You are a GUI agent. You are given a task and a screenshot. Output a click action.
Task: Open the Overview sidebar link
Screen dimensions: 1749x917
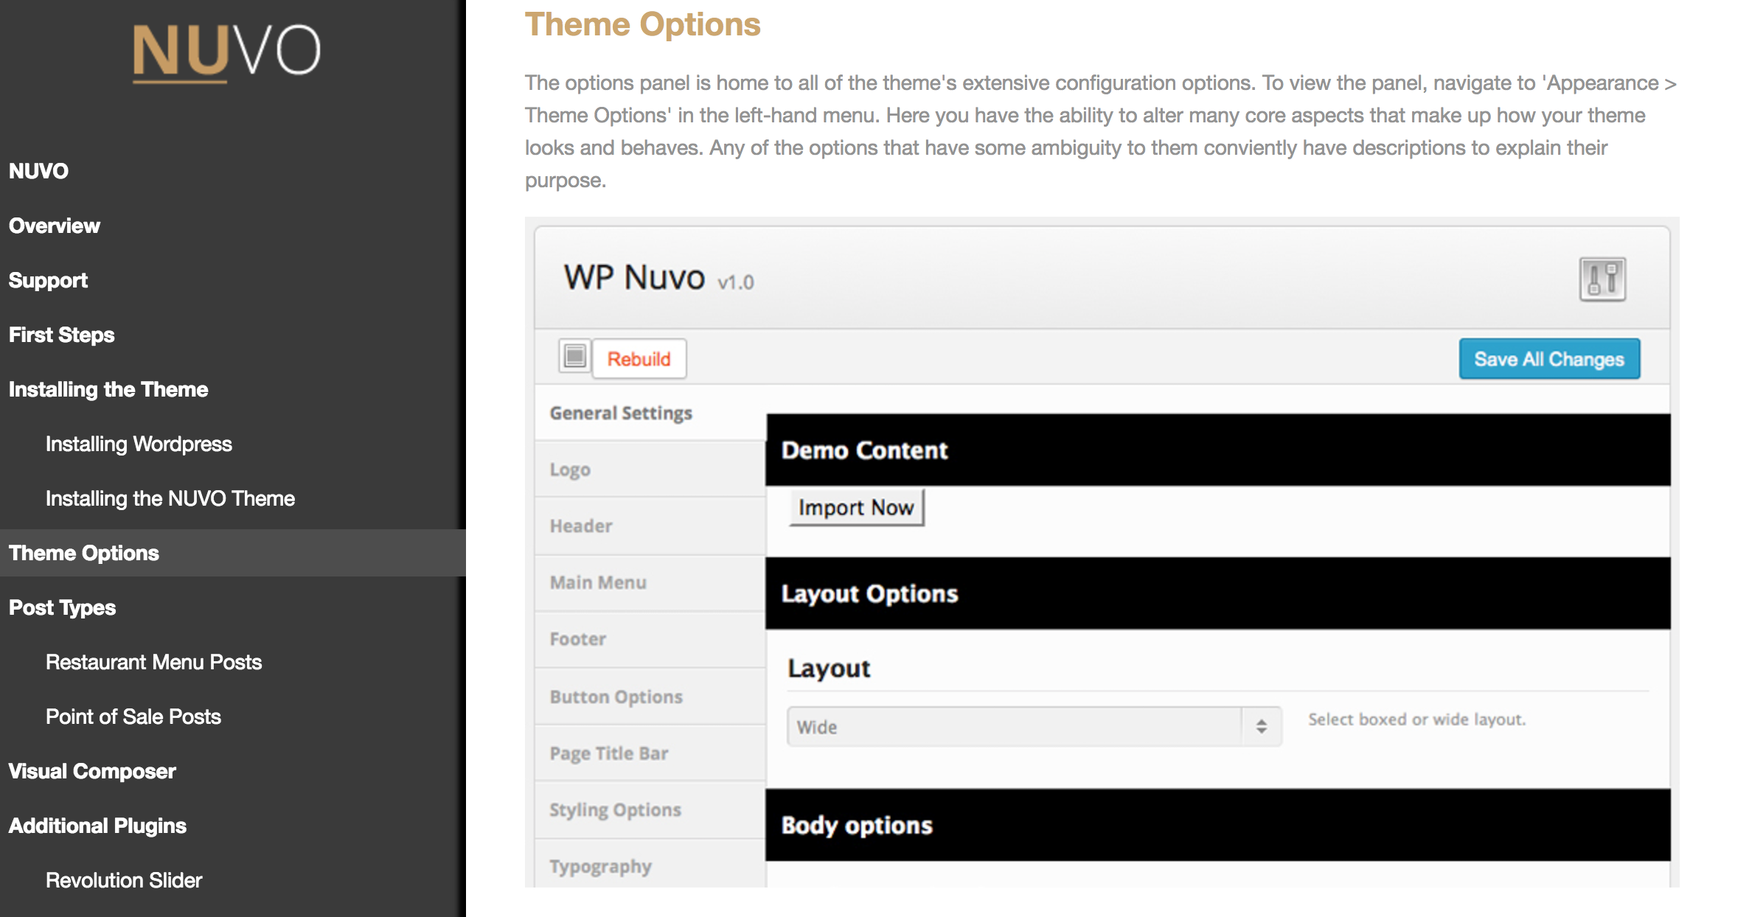(x=55, y=226)
